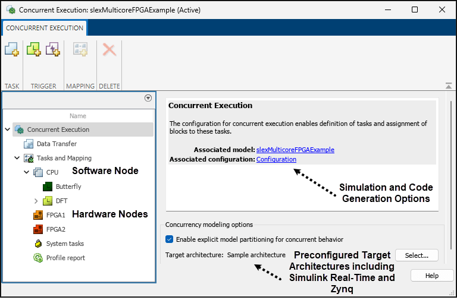457x300 pixels.
Task: Click the first Add Trigger icon
Action: (x=34, y=50)
